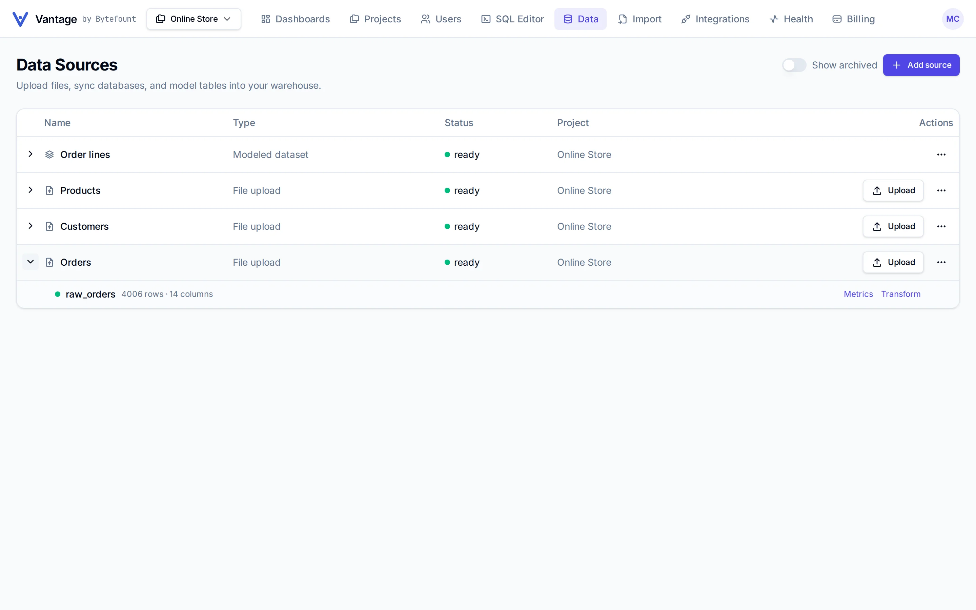Click the raw_orders table name

(x=90, y=294)
